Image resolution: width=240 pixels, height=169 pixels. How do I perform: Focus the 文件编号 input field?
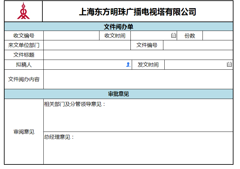coord(198,45)
